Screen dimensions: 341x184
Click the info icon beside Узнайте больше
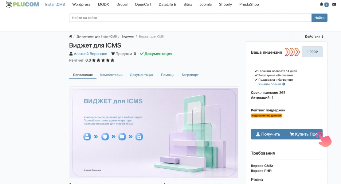(x=284, y=84)
